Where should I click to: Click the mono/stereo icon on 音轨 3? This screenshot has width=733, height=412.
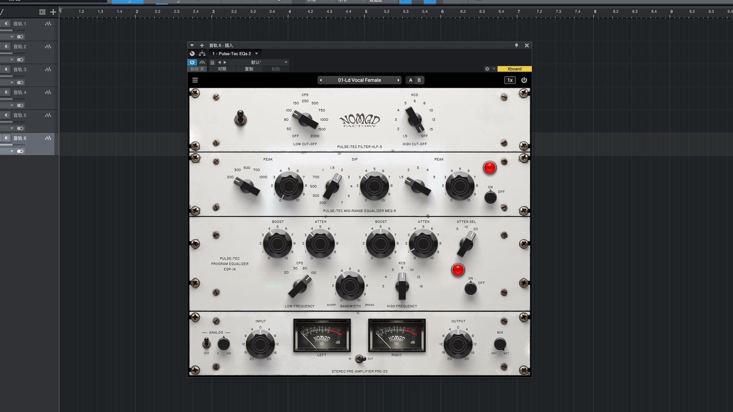click(x=6, y=69)
